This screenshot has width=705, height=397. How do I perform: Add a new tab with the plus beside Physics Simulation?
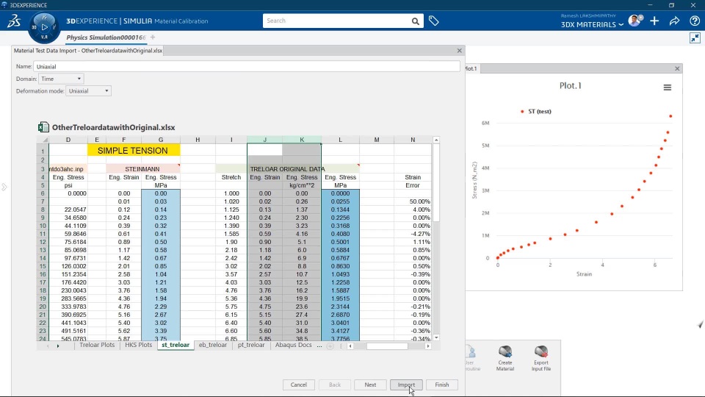(153, 37)
